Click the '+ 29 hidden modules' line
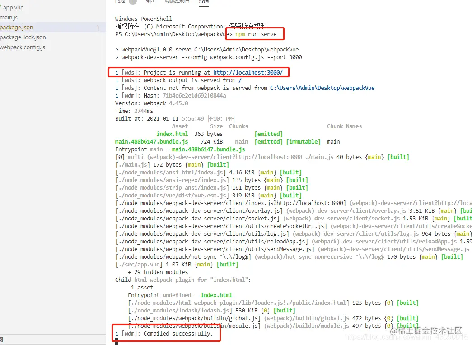 click(x=158, y=272)
